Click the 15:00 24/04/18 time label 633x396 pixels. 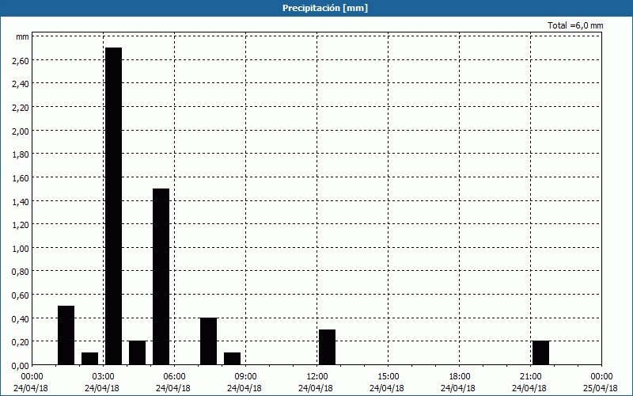[x=387, y=383]
